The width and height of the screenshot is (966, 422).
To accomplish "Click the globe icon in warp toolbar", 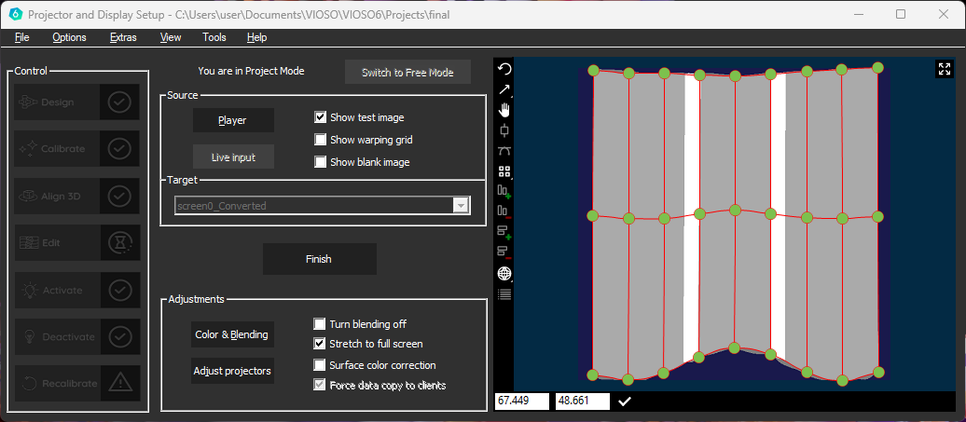I will tap(504, 273).
